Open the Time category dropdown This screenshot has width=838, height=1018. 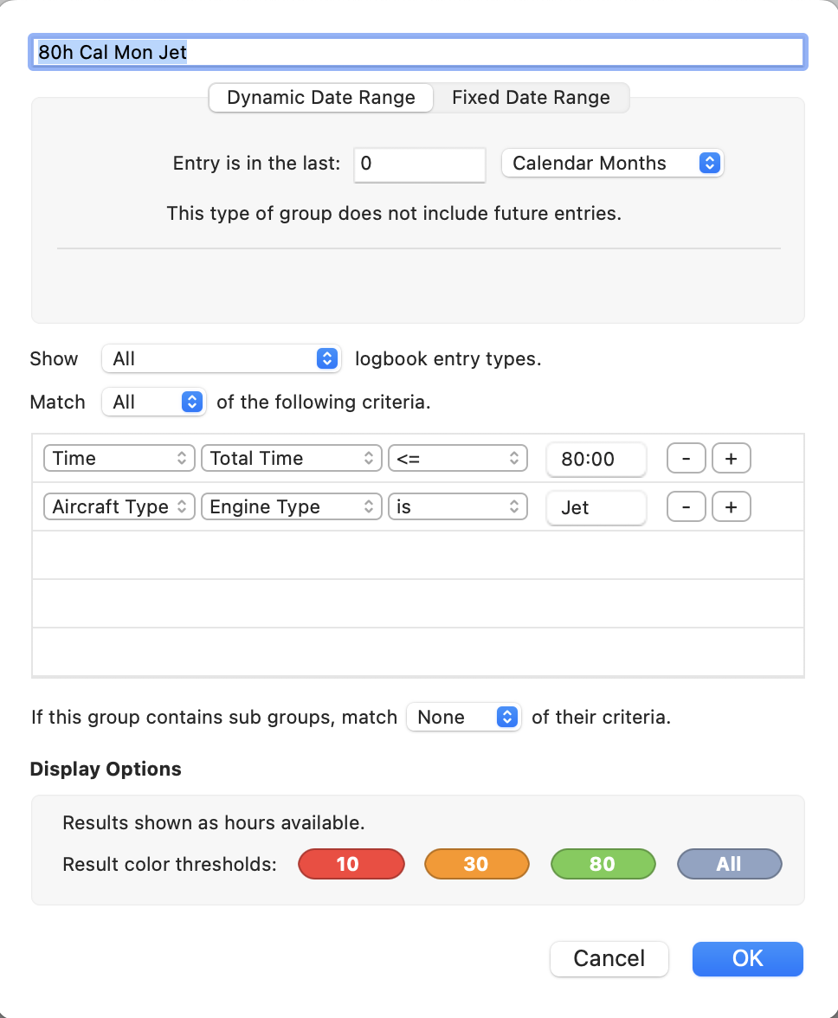pyautogui.click(x=119, y=459)
